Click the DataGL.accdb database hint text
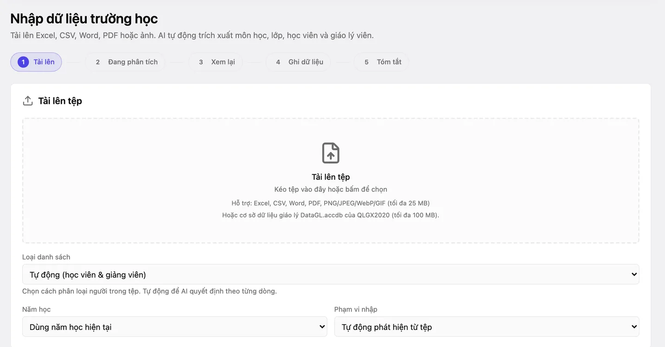Screen dimensions: 665x347 tap(331, 215)
